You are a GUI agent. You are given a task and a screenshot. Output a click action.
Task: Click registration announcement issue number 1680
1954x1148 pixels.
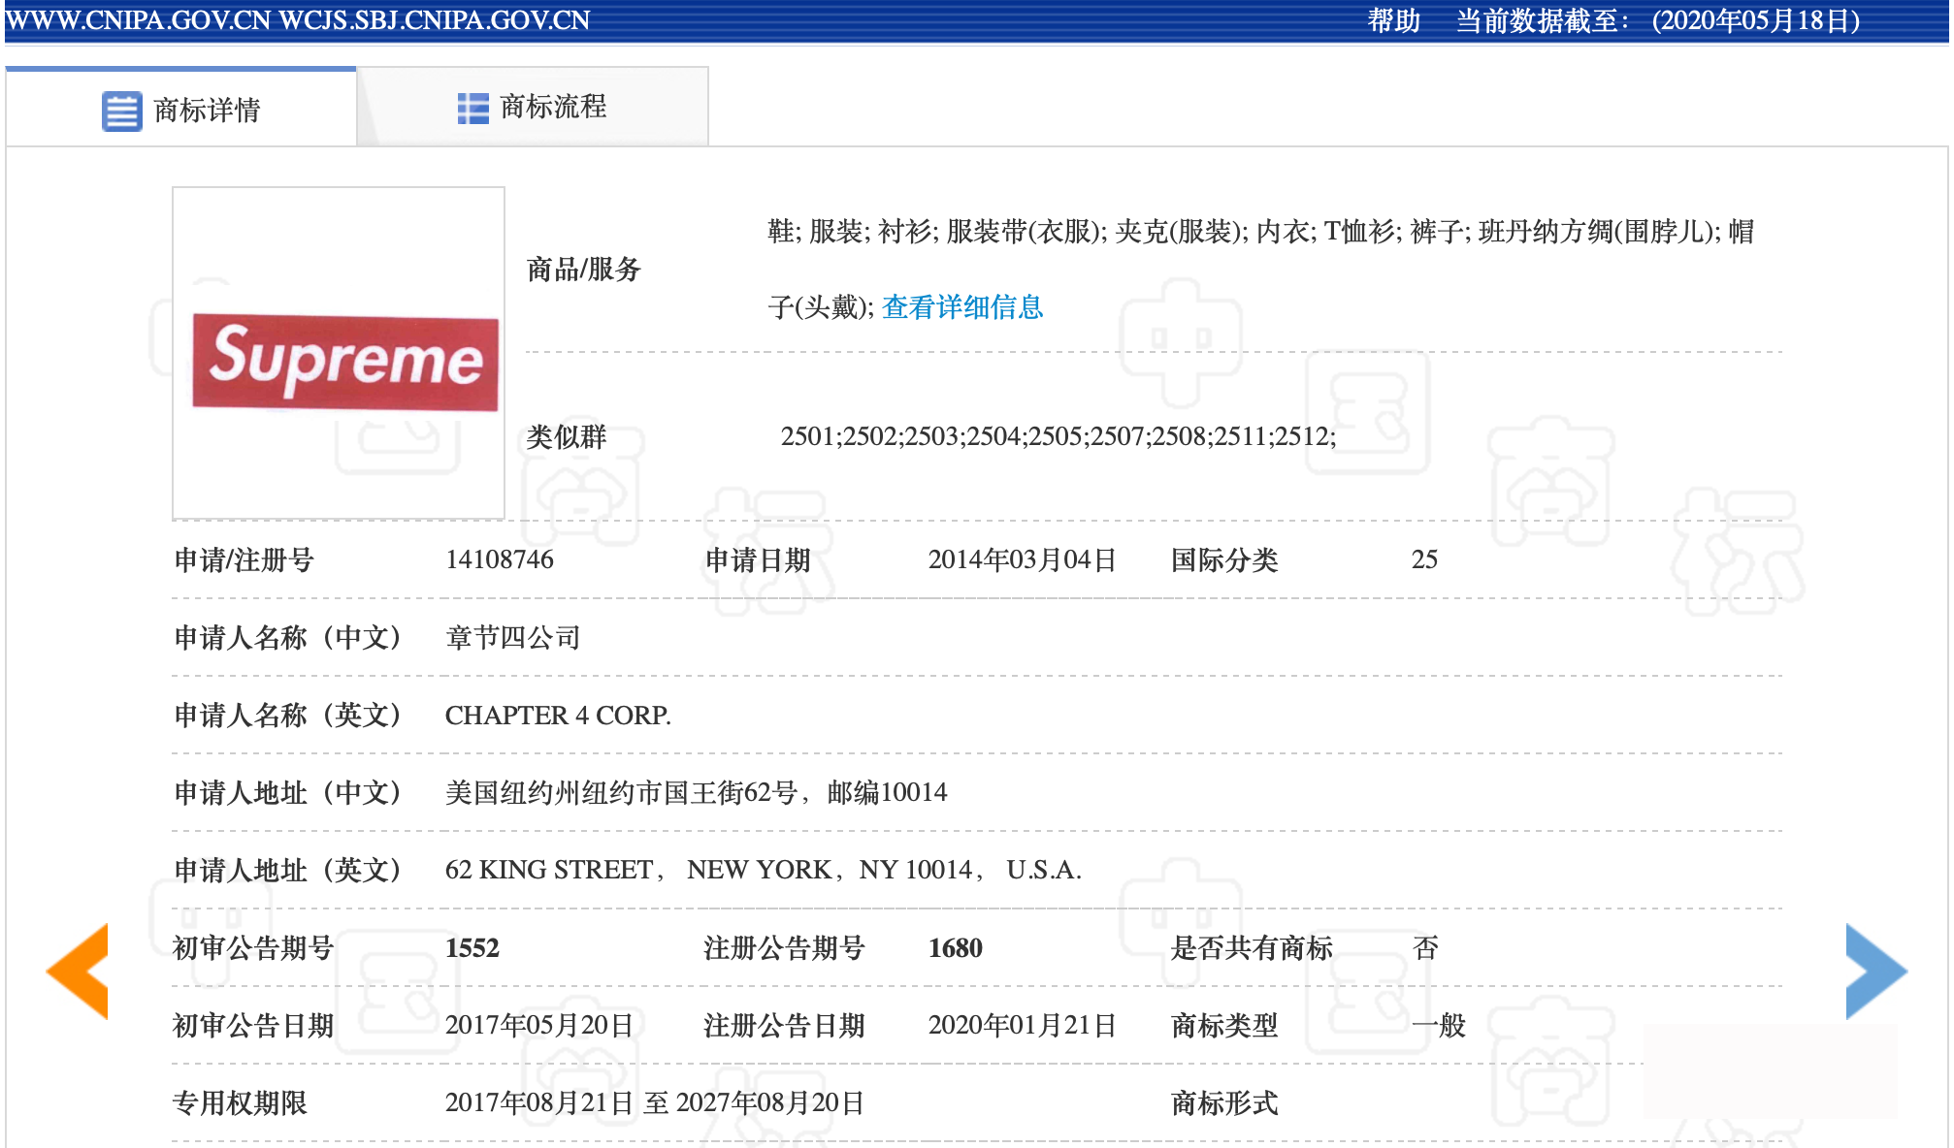(955, 948)
